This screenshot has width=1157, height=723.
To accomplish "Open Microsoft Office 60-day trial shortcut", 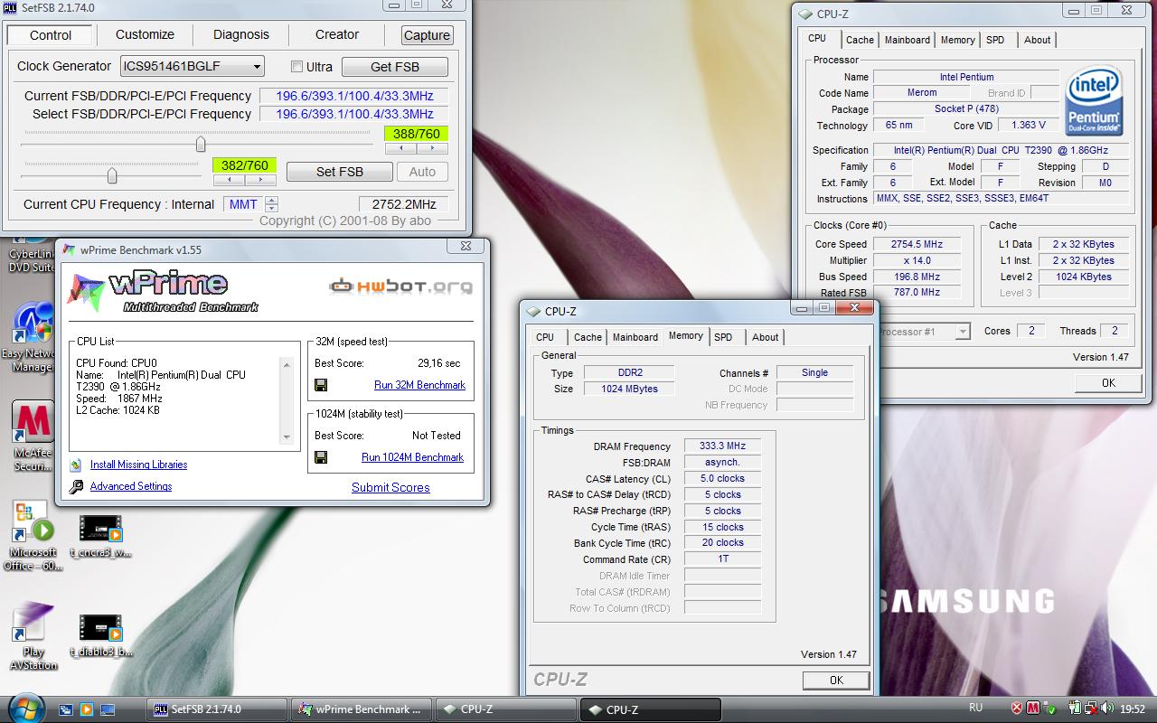I will [x=33, y=536].
